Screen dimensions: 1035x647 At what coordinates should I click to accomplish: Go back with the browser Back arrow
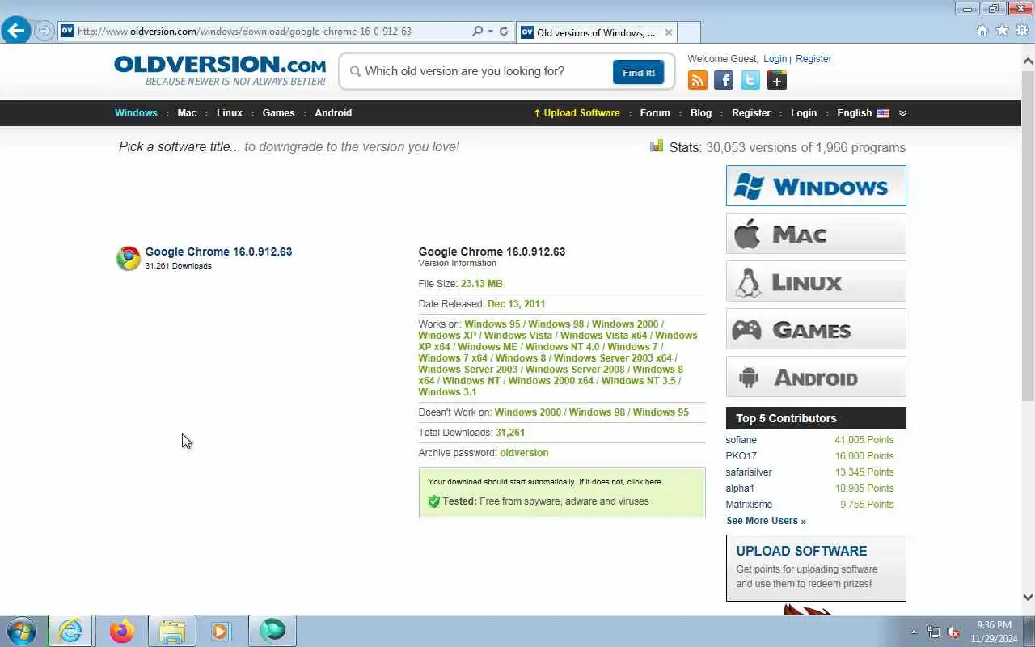(16, 31)
